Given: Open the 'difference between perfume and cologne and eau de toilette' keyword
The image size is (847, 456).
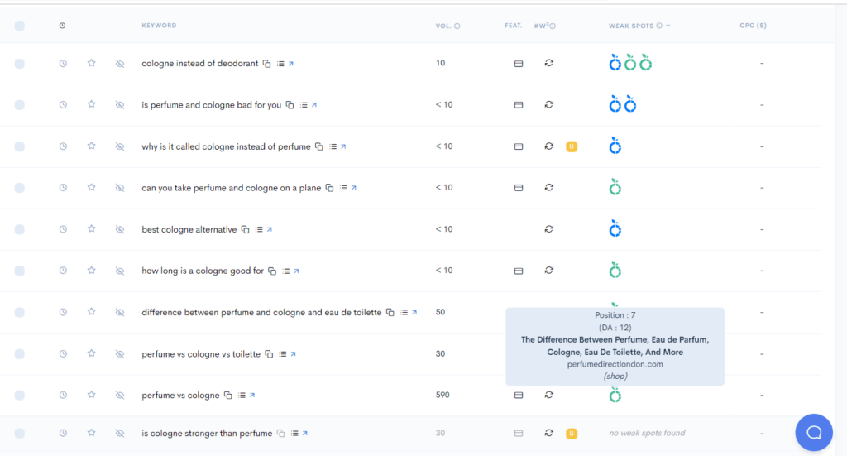Looking at the screenshot, I should [261, 313].
